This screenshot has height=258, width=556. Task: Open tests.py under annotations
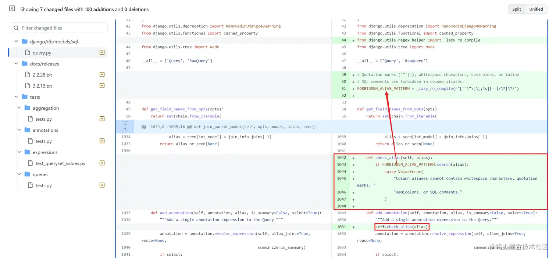(44, 141)
